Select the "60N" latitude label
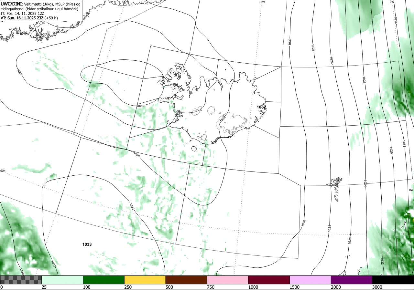The width and height of the screenshot is (414, 290). click(3, 171)
